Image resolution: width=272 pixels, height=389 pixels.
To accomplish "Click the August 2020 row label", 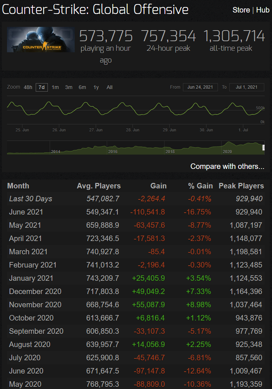I will [x=30, y=344].
